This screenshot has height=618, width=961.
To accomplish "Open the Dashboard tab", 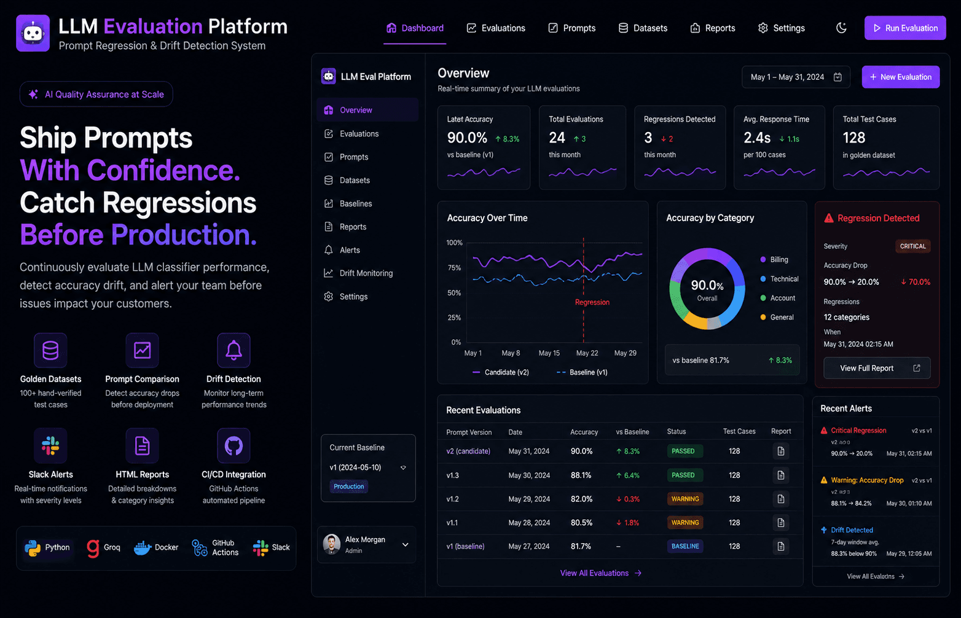I will 415,28.
